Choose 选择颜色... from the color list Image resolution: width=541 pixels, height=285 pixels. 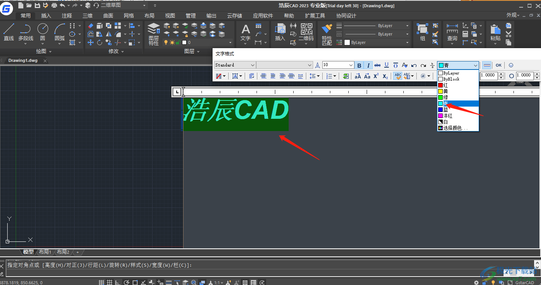[x=458, y=128]
